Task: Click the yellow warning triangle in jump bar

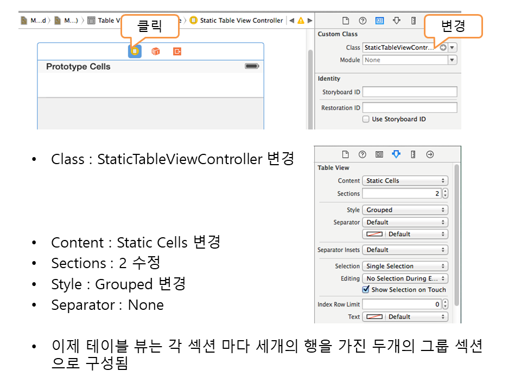Action: [x=301, y=21]
